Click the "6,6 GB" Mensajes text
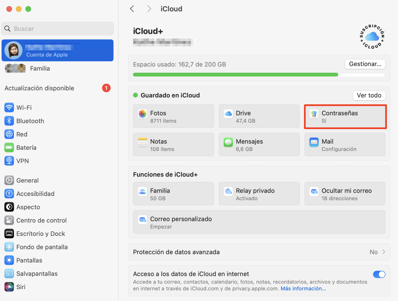Screen dimensions: 398x301 tap(244, 149)
